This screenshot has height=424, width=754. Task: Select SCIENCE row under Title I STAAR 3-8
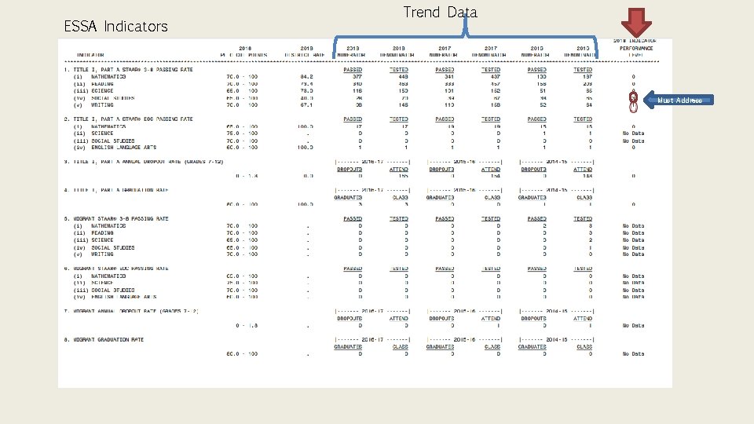pyautogui.click(x=354, y=91)
